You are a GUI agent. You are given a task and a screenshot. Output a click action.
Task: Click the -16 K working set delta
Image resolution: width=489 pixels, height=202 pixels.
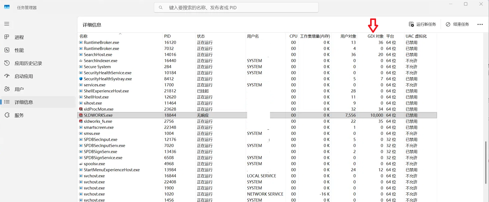click(x=324, y=194)
